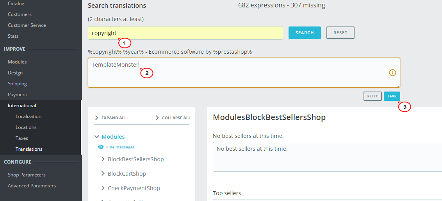The height and width of the screenshot is (201, 442).
Task: Click the IMPROVE section header
Action: click(15, 49)
